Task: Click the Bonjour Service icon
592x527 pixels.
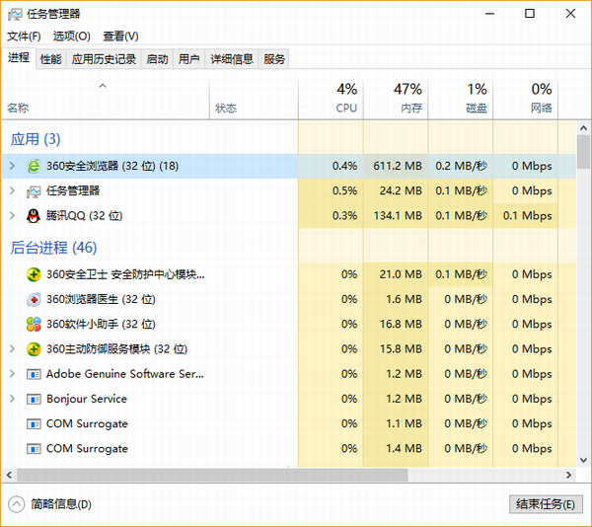Action: pyautogui.click(x=34, y=399)
